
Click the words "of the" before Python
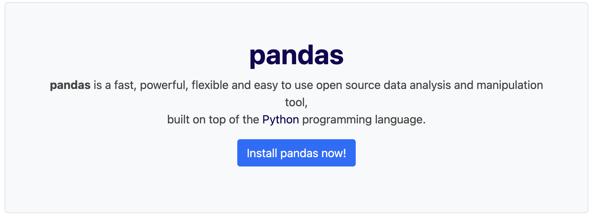(244, 119)
